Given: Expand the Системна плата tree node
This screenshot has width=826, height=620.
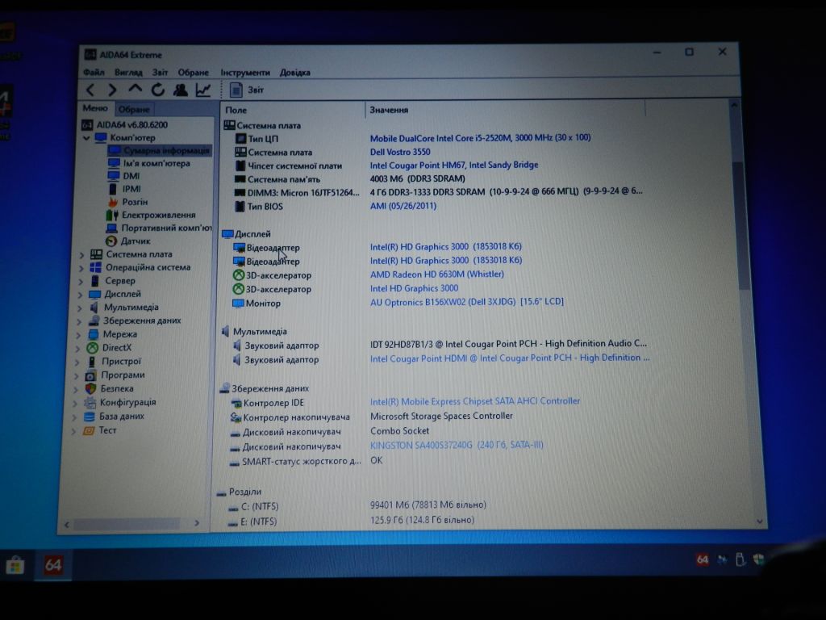Looking at the screenshot, I should pos(81,254).
